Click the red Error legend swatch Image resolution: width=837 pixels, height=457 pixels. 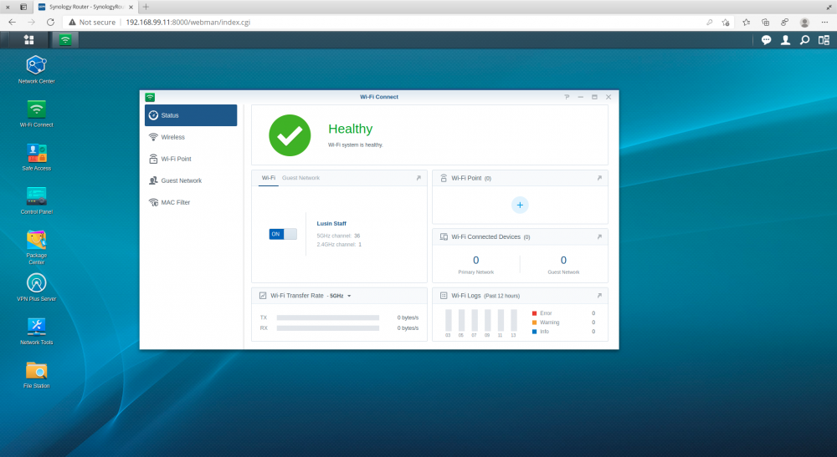pyautogui.click(x=534, y=313)
